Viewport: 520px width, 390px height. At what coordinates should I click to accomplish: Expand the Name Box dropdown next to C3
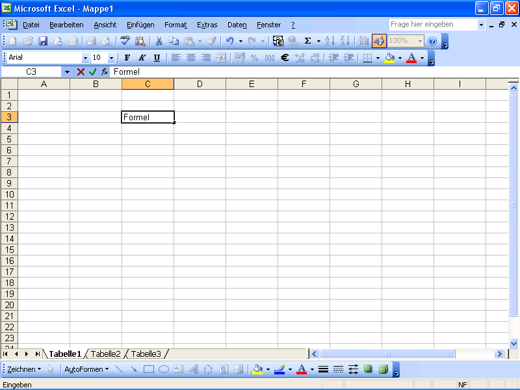67,72
